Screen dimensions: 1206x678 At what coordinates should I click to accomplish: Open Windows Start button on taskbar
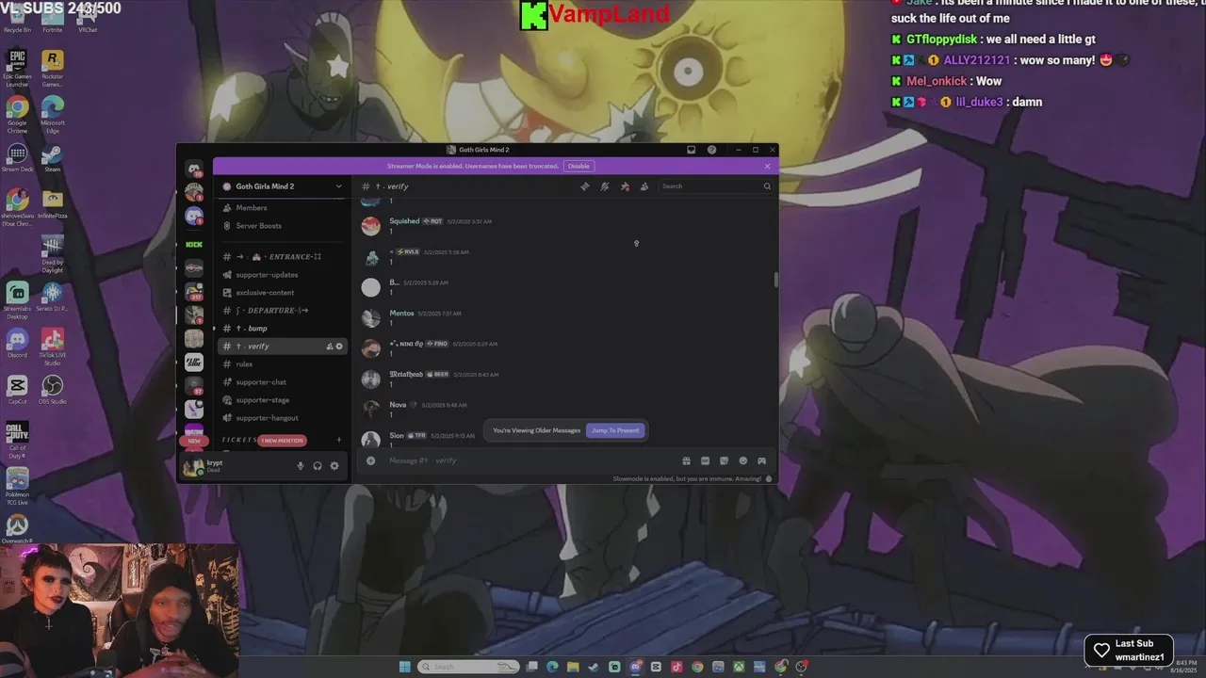tap(404, 667)
